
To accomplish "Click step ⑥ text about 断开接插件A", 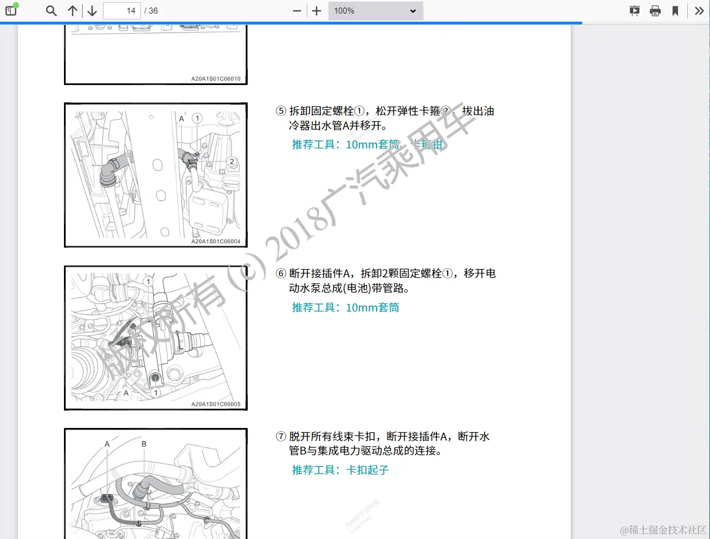I will click(386, 281).
